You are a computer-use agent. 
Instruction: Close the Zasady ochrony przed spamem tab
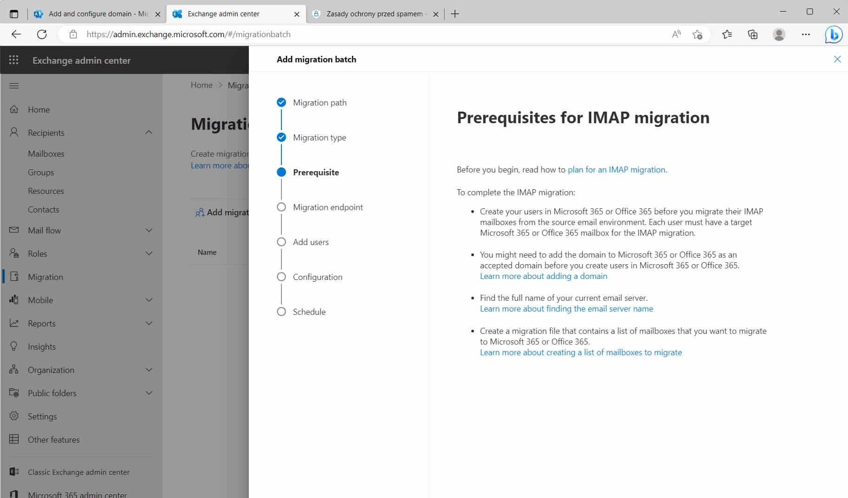436,14
